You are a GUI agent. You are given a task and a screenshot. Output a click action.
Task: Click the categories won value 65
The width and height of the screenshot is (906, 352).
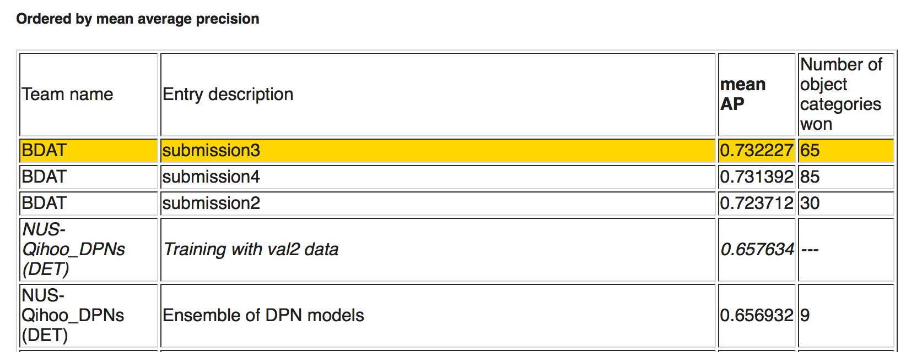coord(810,151)
